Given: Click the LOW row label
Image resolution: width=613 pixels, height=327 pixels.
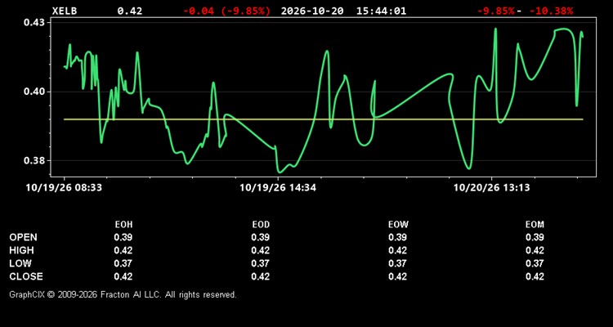Looking at the screenshot, I should coord(20,263).
